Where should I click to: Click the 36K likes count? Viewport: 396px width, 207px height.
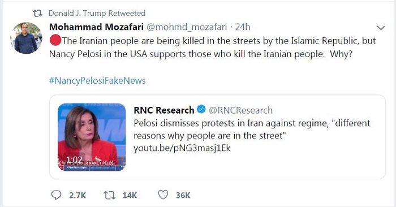183,195
